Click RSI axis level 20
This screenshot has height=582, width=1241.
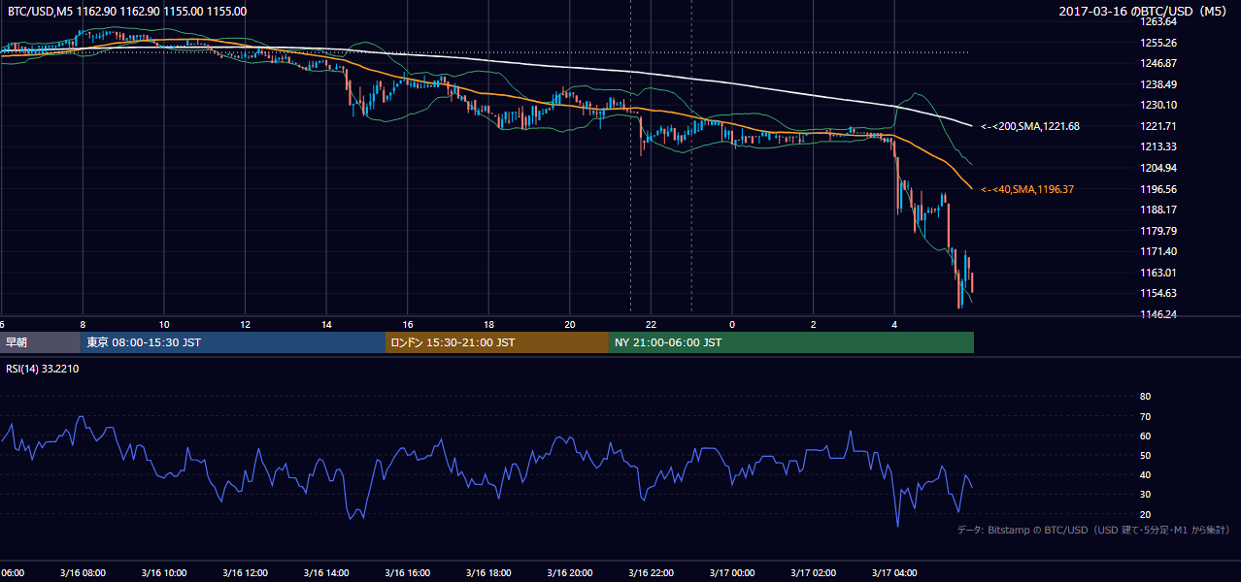pos(1145,514)
